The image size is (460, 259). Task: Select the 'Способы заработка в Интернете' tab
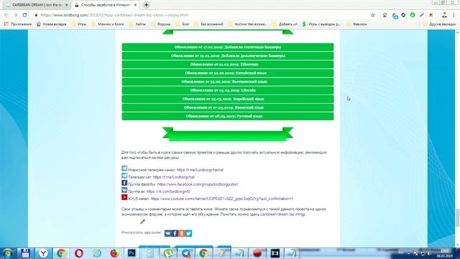106,5
